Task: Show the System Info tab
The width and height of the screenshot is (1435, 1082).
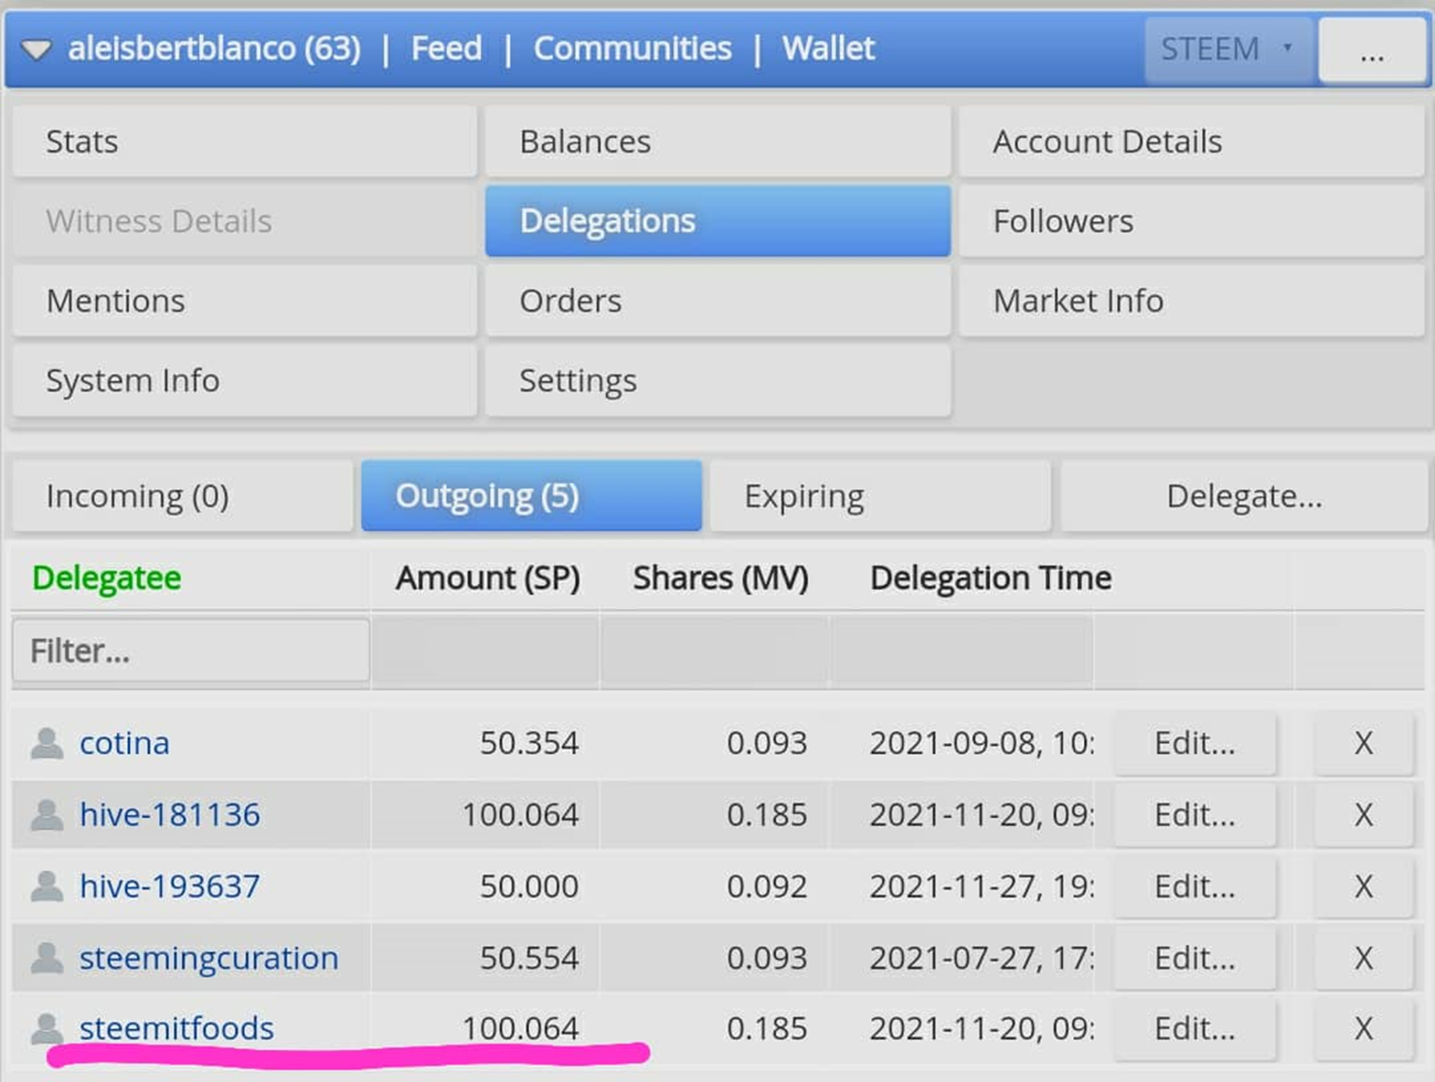Action: [245, 381]
